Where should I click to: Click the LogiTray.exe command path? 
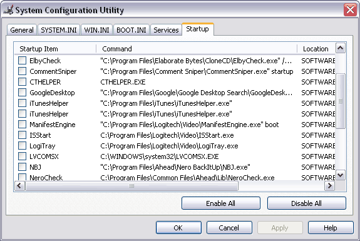(x=169, y=146)
